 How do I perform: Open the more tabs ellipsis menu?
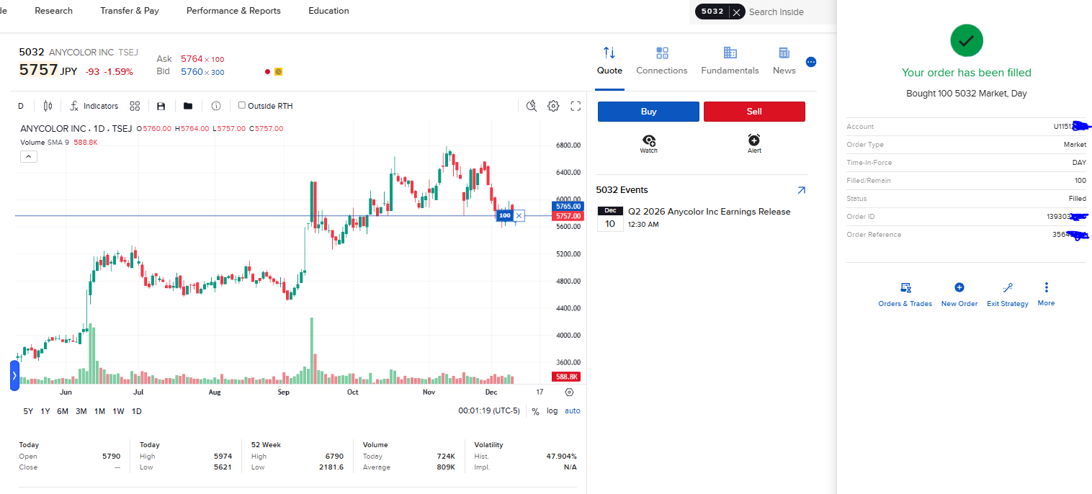pos(811,62)
